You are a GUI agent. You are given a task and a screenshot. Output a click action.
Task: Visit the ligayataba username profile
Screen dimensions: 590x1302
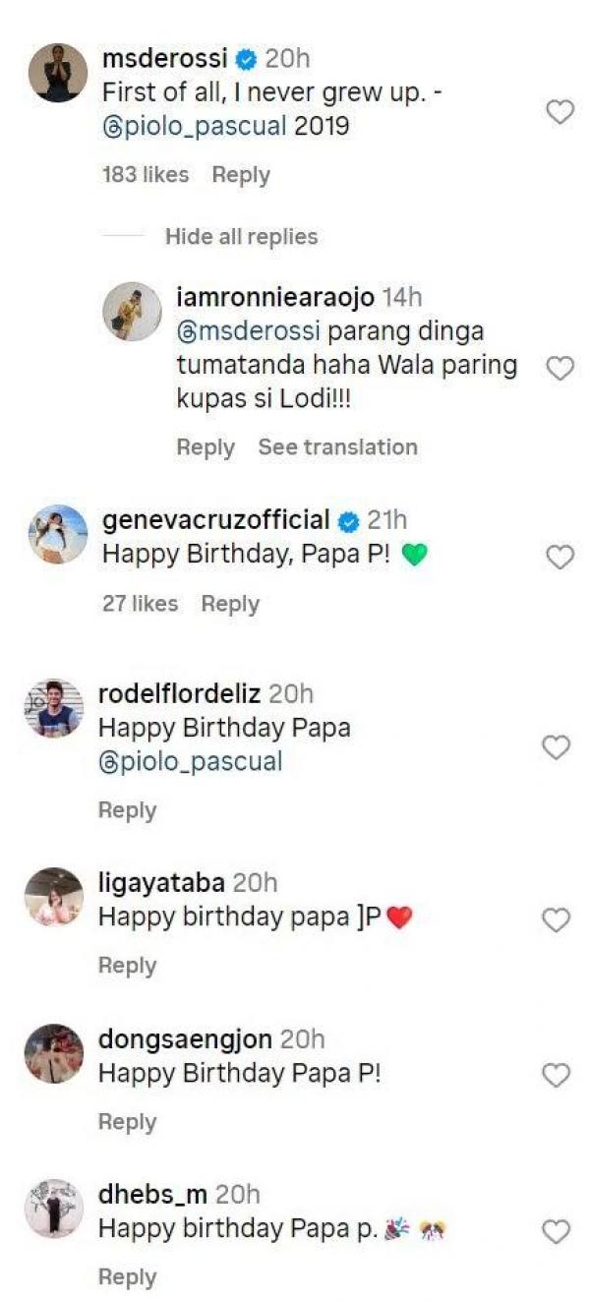coord(161,884)
